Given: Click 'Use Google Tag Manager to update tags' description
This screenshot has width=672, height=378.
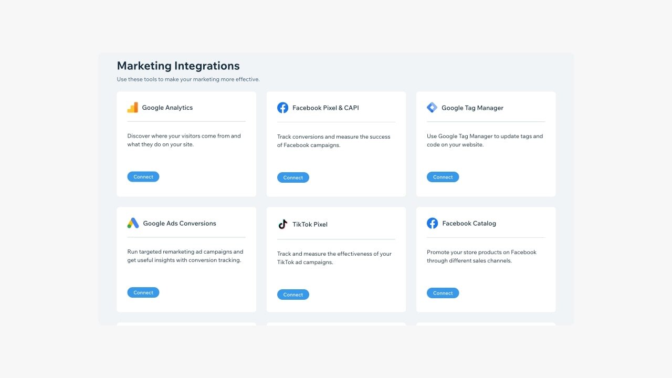Looking at the screenshot, I should [x=485, y=140].
